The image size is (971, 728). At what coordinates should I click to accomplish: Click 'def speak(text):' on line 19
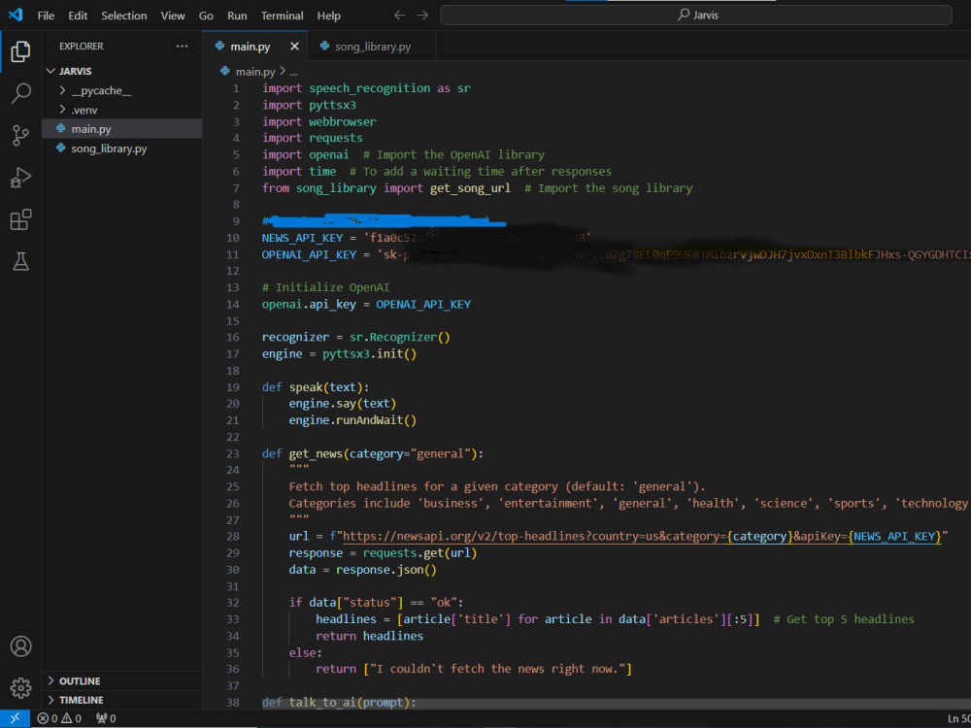pyautogui.click(x=316, y=387)
